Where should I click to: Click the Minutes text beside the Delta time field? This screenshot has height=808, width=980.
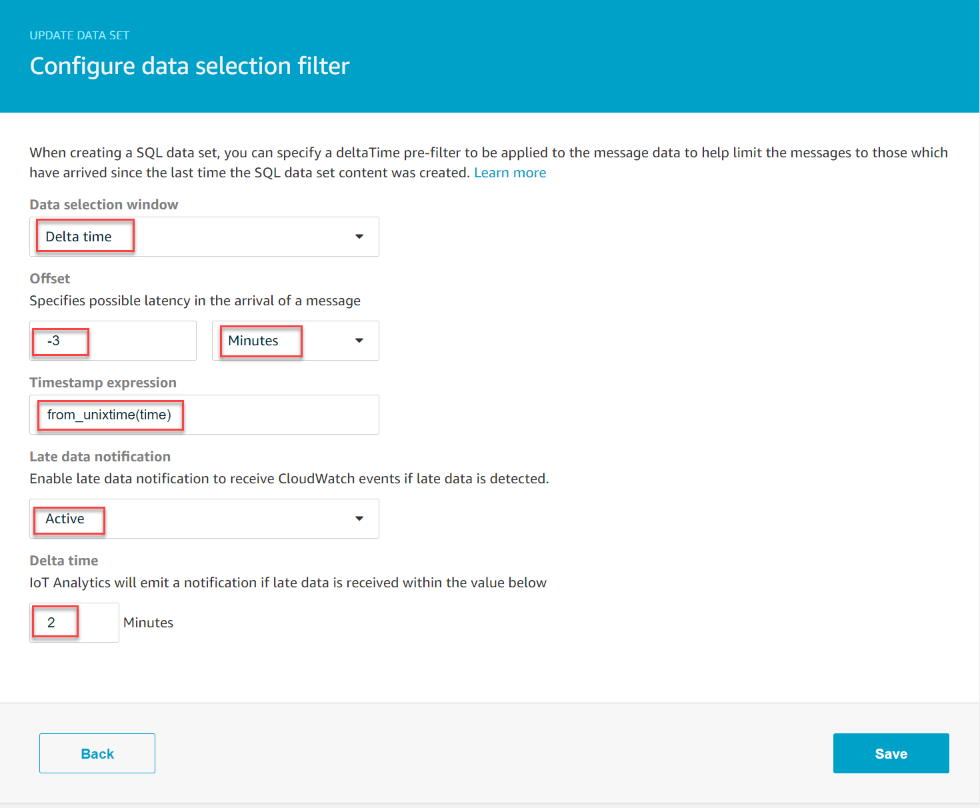(148, 623)
